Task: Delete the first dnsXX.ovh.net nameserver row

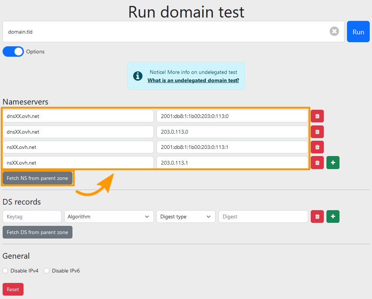Action: coord(317,116)
